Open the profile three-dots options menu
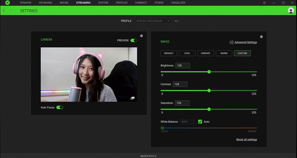 pos(176,21)
